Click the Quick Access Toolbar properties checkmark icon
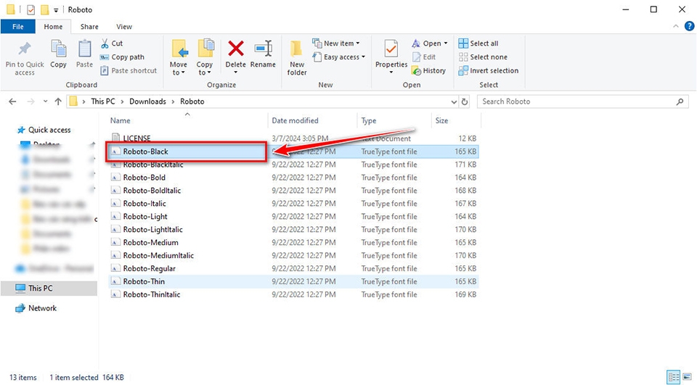697x385 pixels. (30, 9)
